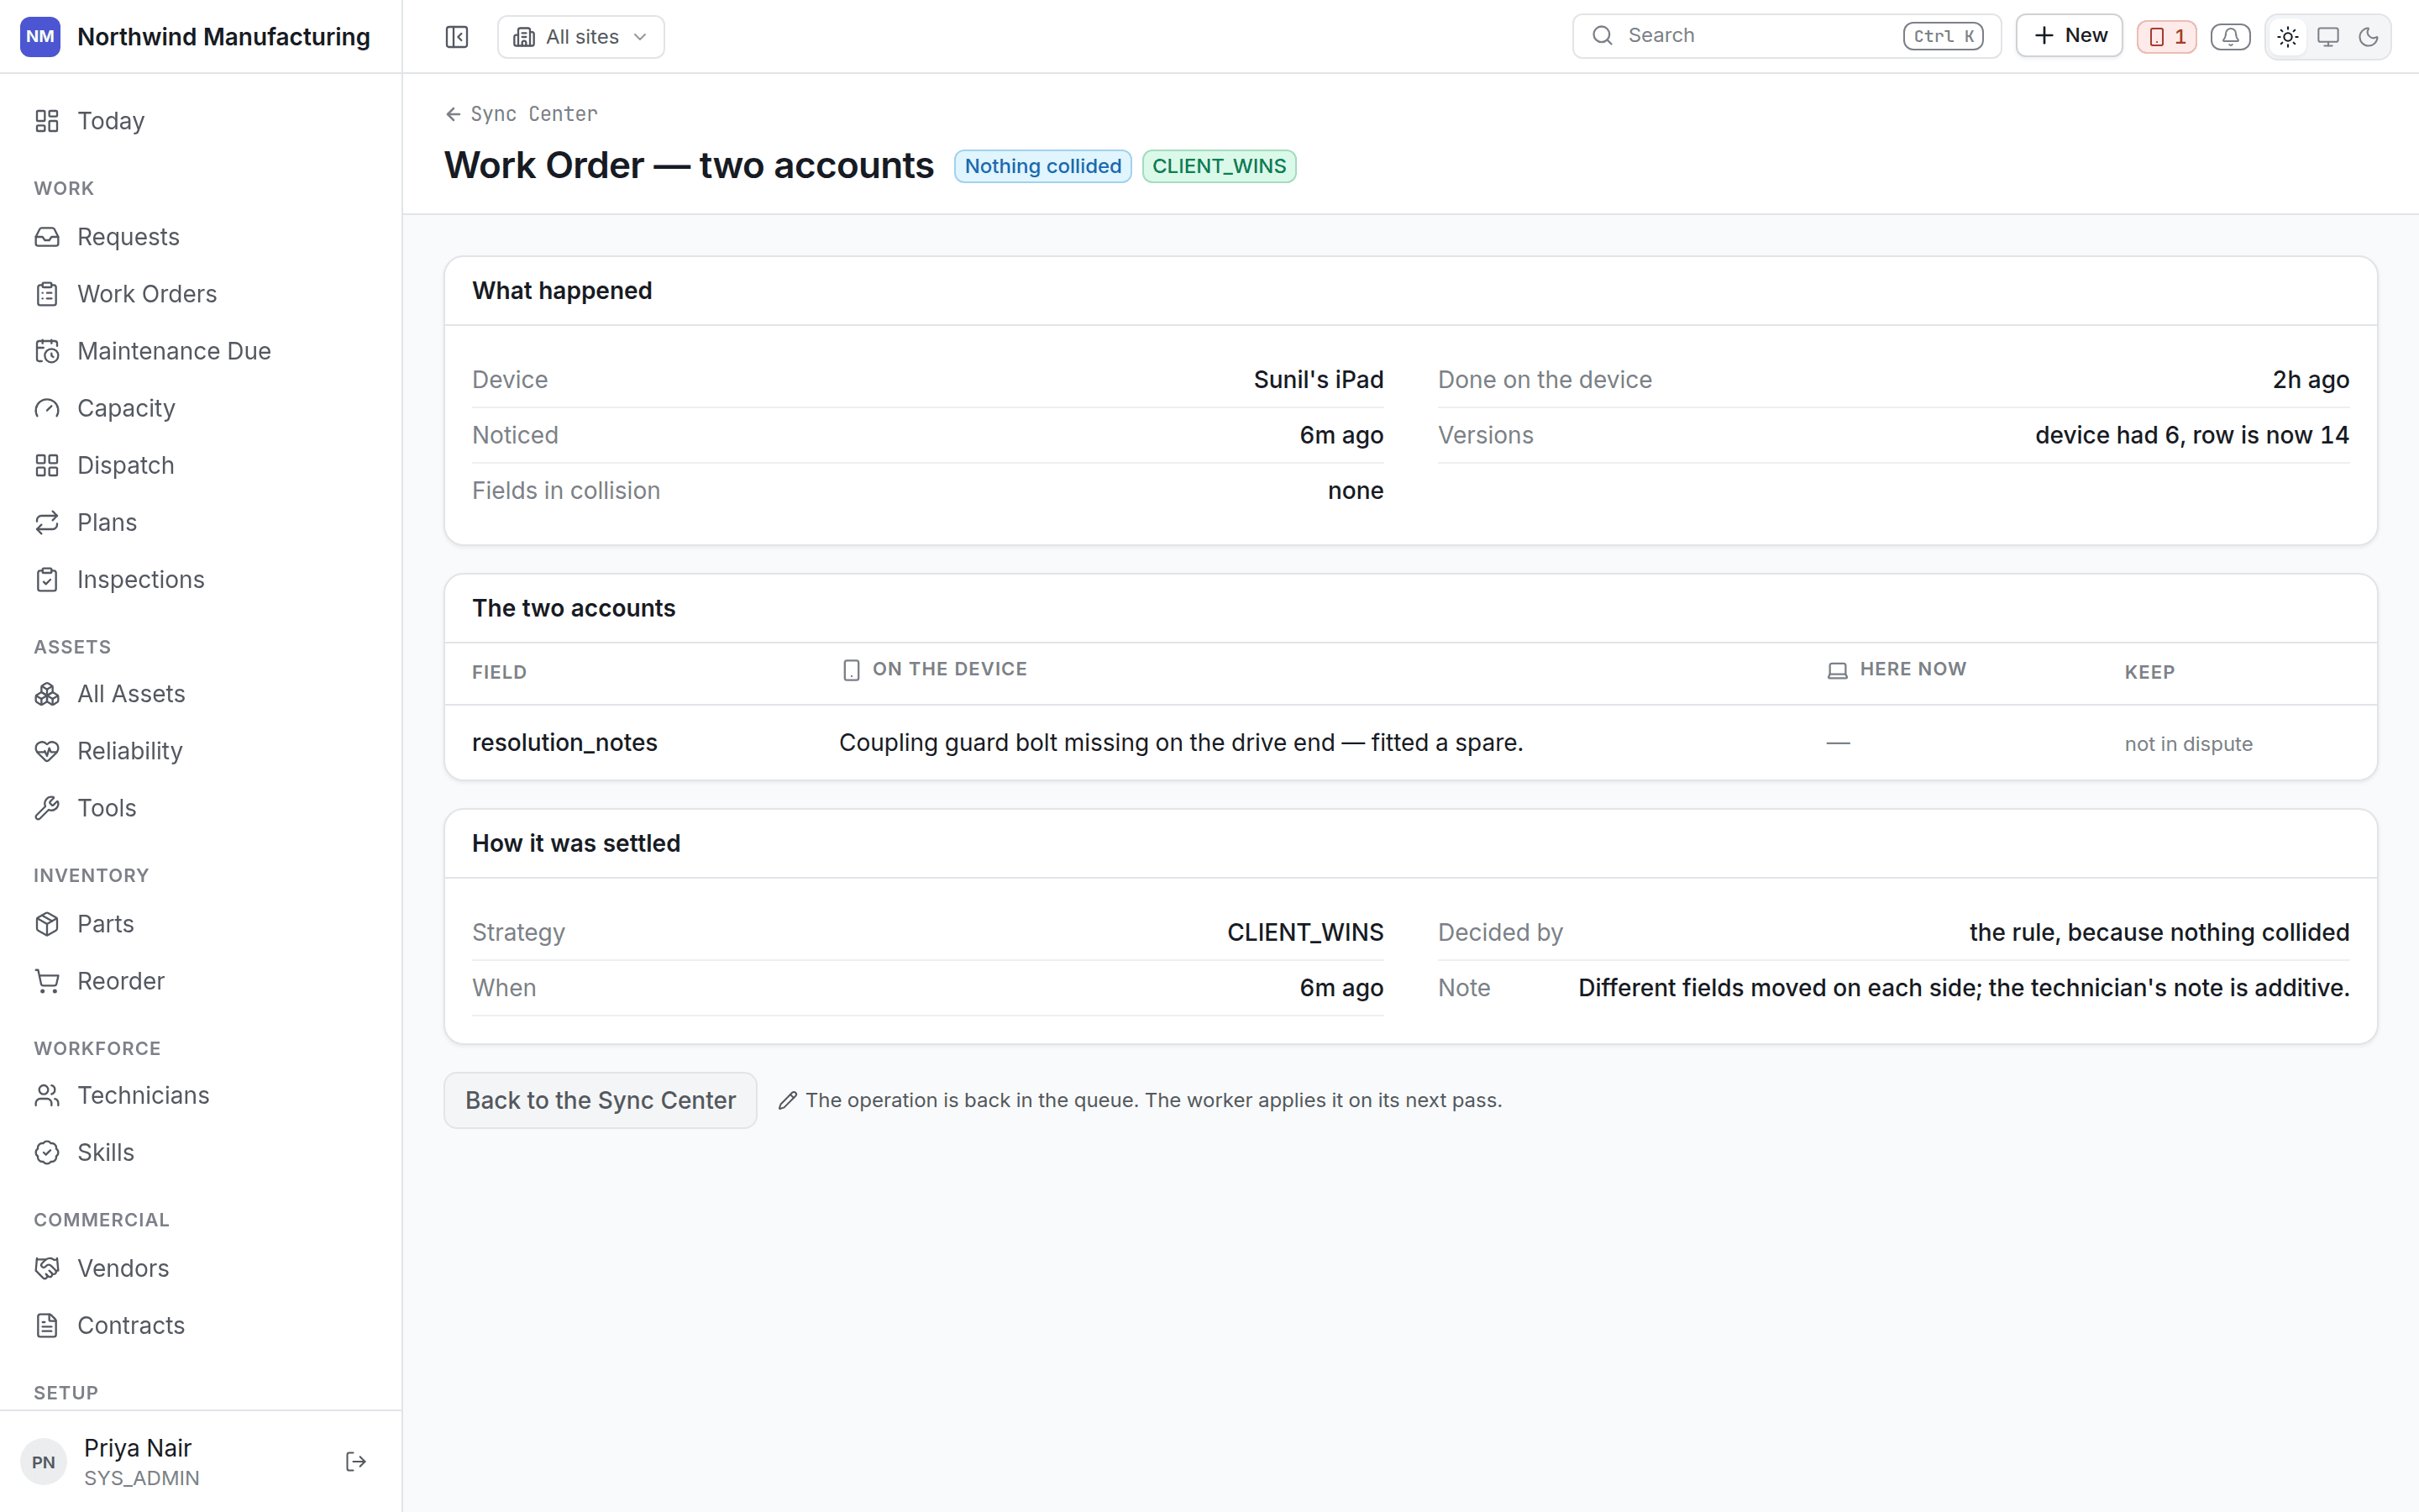Open the All sites dropdown
Image resolution: width=2419 pixels, height=1512 pixels.
(580, 37)
